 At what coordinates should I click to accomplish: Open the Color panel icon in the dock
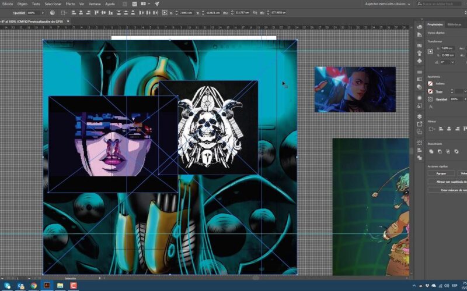coord(420,27)
